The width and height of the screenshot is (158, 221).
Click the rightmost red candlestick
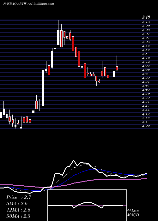pyautogui.click(x=117, y=68)
